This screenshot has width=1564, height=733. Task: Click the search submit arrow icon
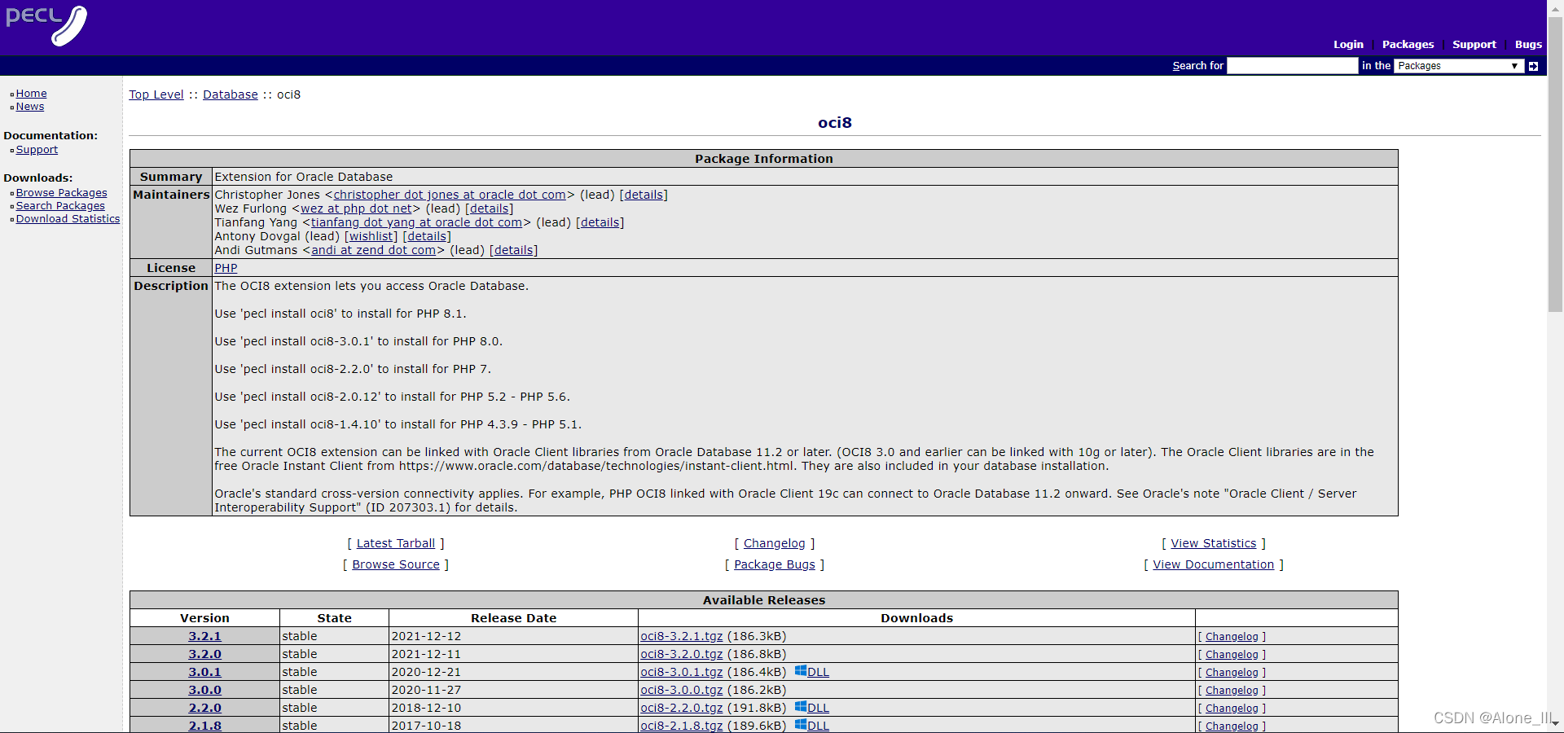pyautogui.click(x=1533, y=66)
